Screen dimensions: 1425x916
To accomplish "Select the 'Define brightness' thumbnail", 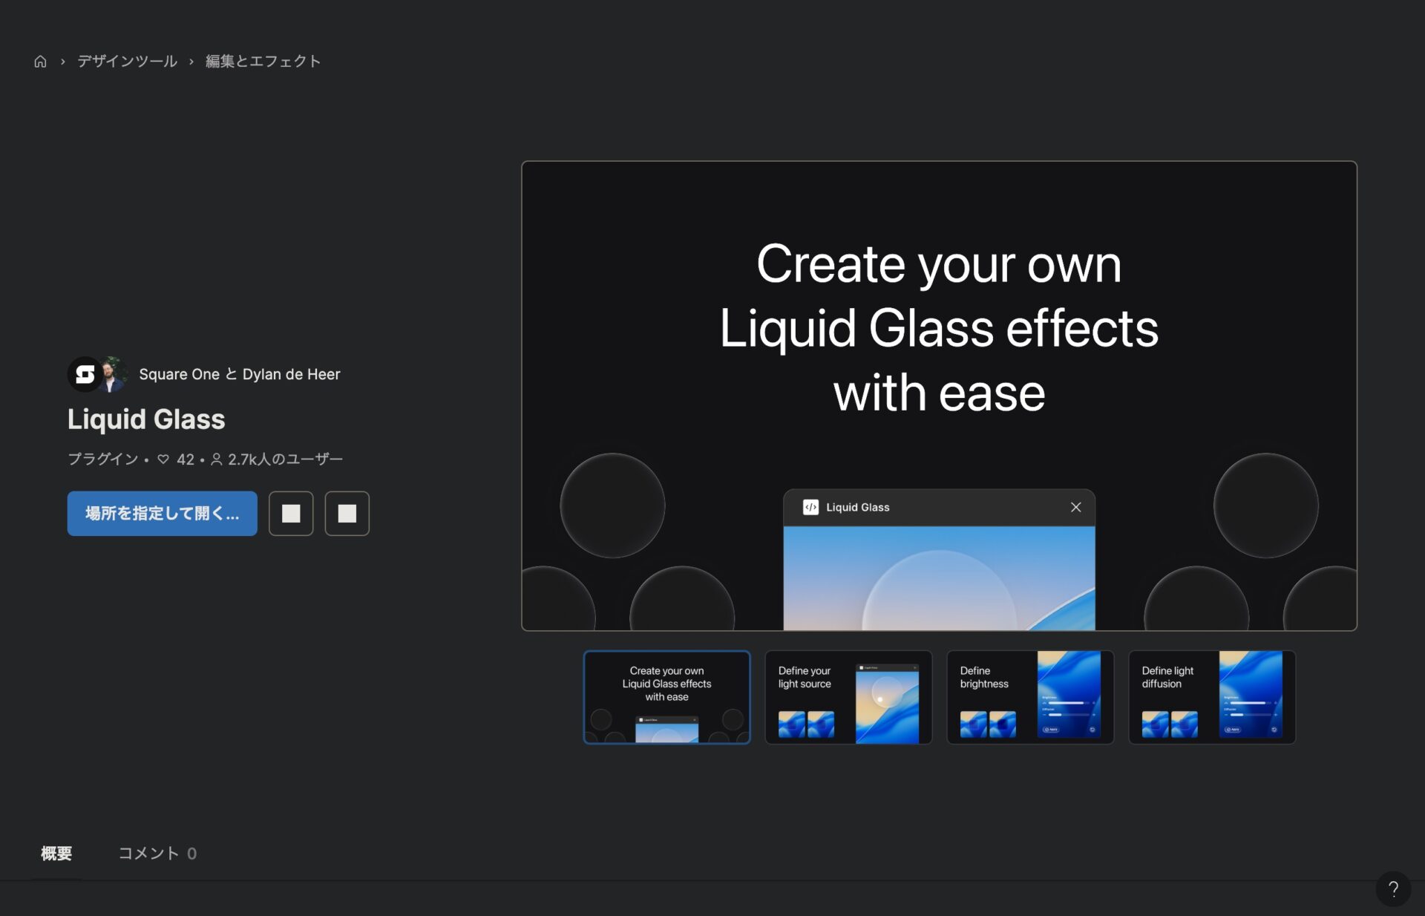I will pyautogui.click(x=1030, y=697).
